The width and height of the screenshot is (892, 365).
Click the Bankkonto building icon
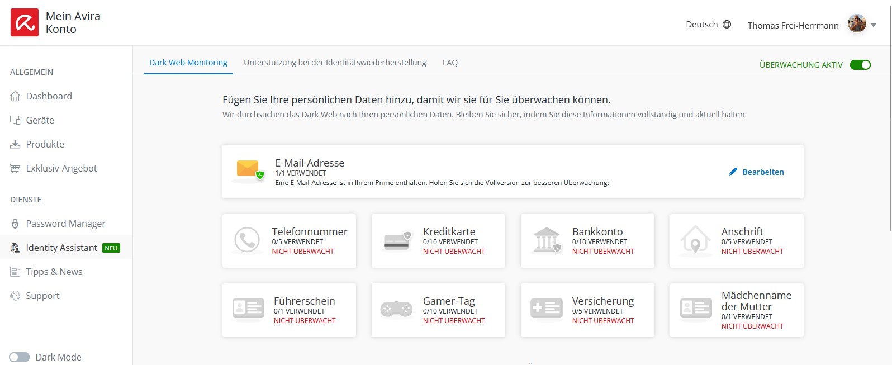point(547,240)
